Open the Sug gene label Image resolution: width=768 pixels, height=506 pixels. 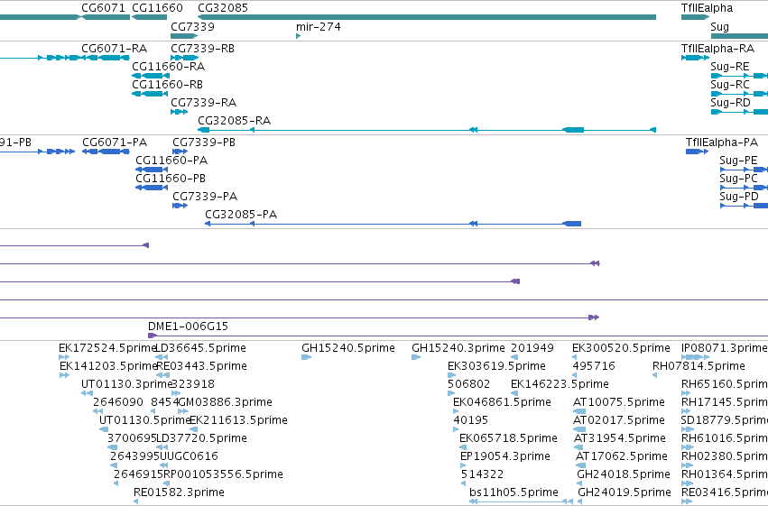pos(719,27)
